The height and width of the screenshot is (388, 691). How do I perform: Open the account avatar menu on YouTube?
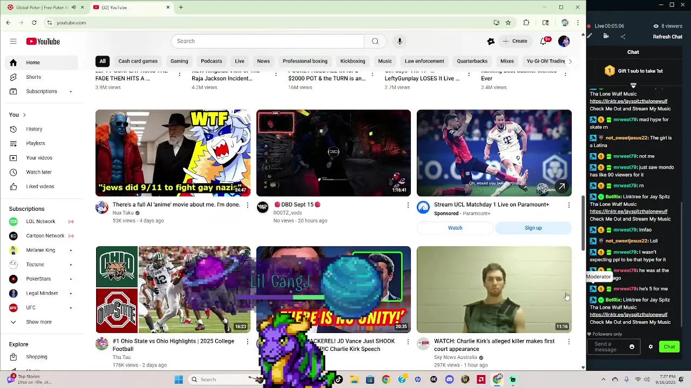click(564, 41)
